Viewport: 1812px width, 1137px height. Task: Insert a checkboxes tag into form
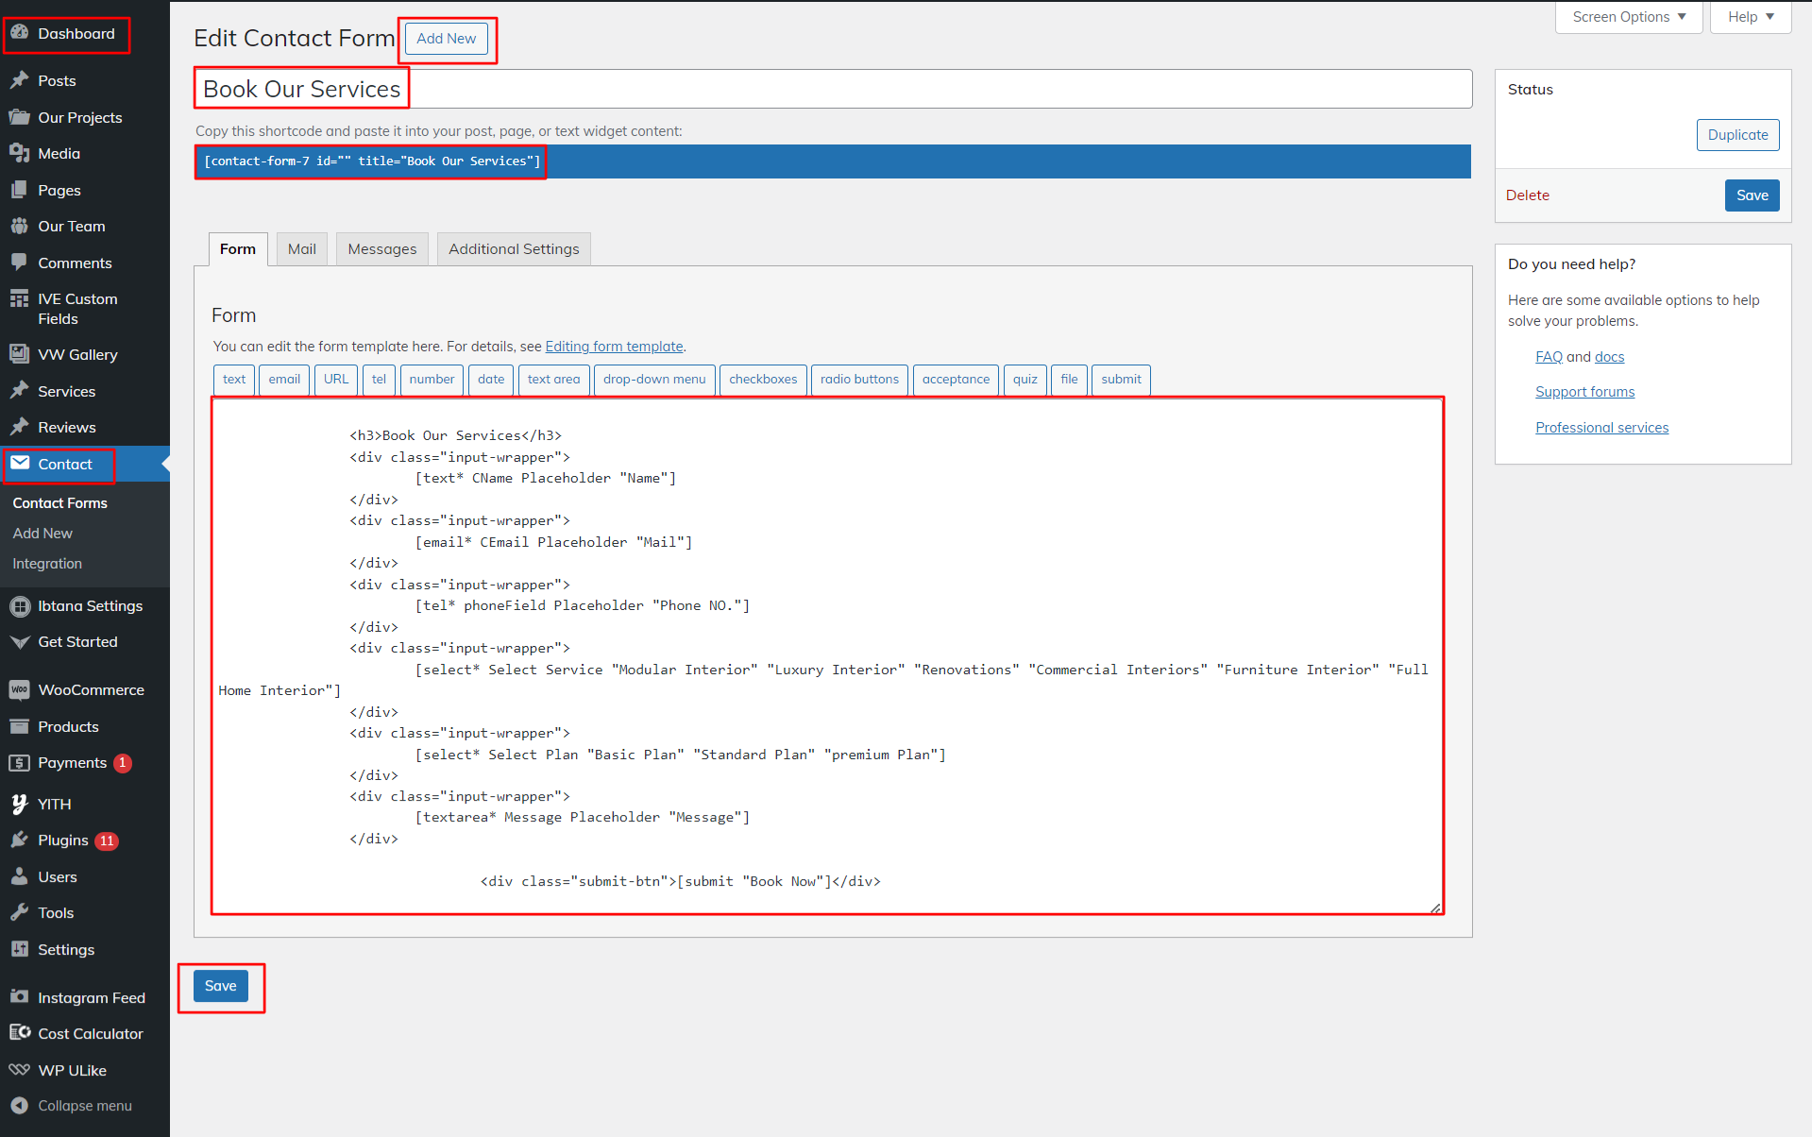tap(762, 380)
